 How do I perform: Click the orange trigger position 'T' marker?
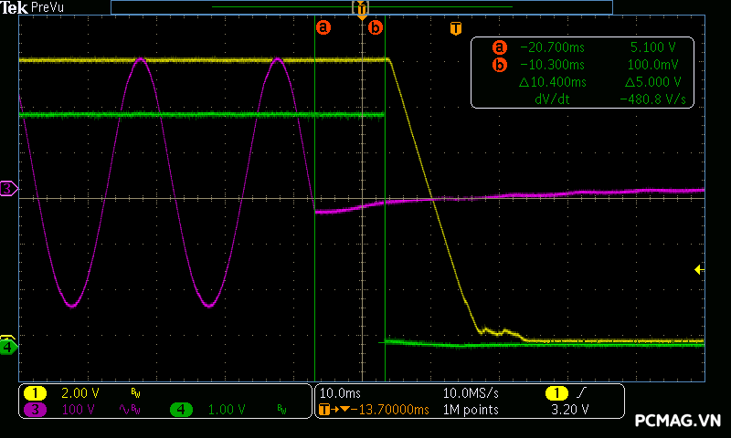(455, 28)
